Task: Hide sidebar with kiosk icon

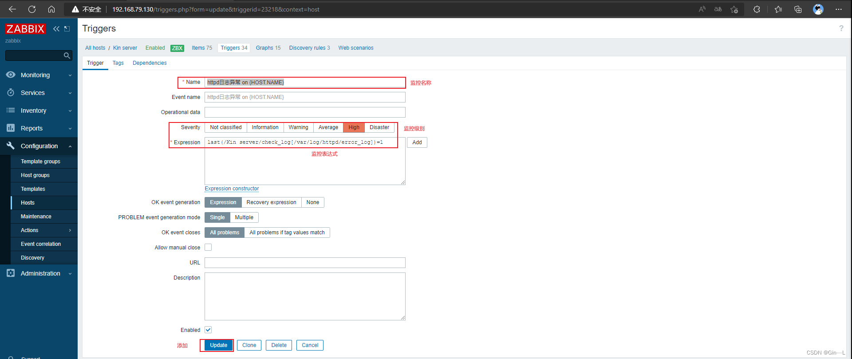Action: click(x=67, y=29)
